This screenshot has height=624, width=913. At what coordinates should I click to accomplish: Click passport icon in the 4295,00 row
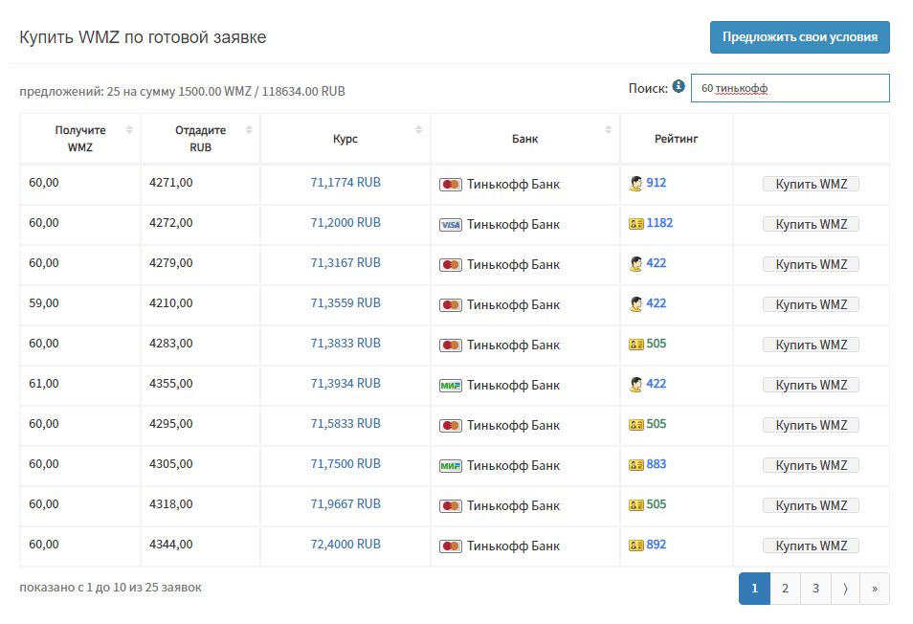click(636, 424)
